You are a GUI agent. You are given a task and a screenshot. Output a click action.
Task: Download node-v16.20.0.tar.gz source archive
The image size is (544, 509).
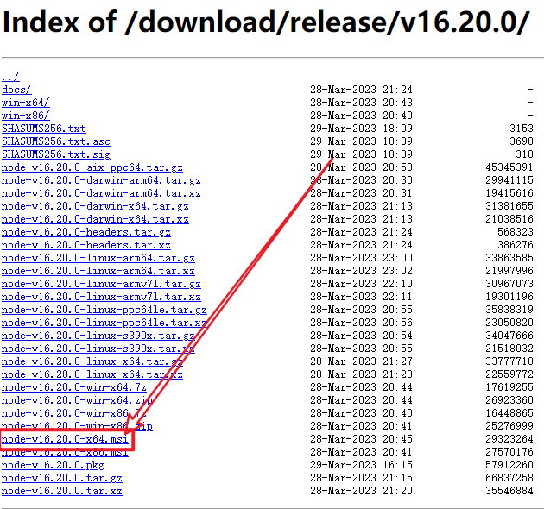click(x=61, y=478)
